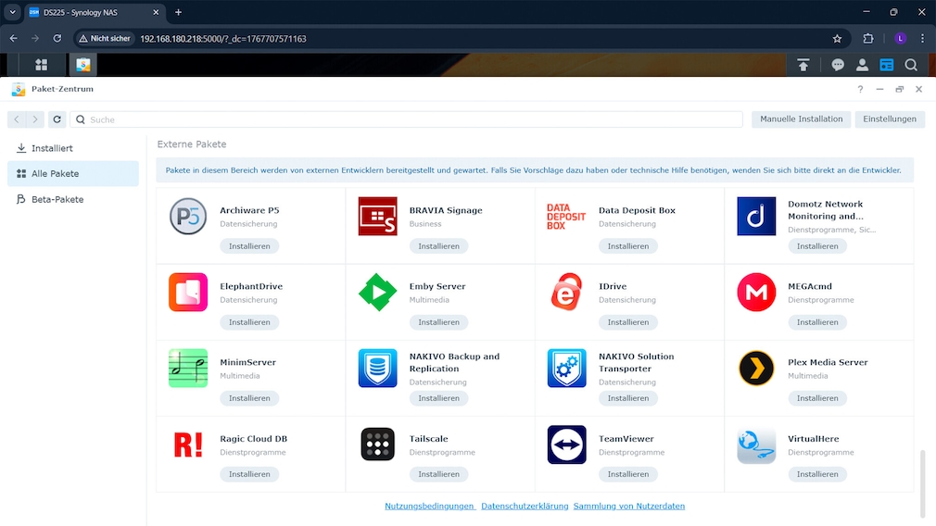Click the MEGAcmd logo icon
The height and width of the screenshot is (526, 936).
click(x=756, y=293)
